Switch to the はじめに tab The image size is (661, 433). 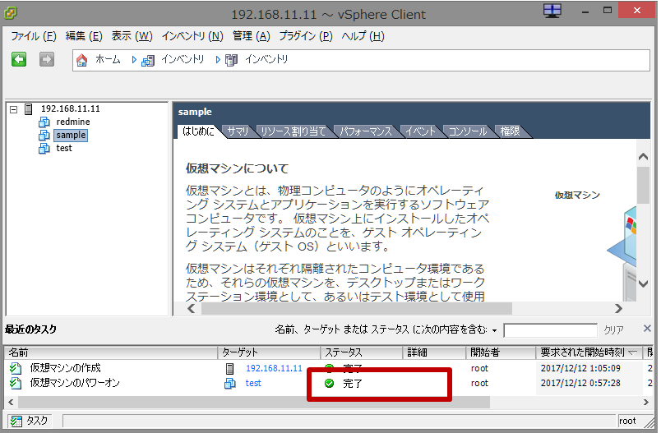click(198, 131)
